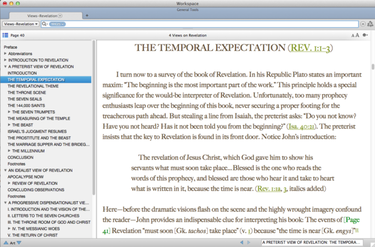This screenshot has height=247, width=375.
Task: Expand Review of Revelation entry
Action: coord(9,183)
